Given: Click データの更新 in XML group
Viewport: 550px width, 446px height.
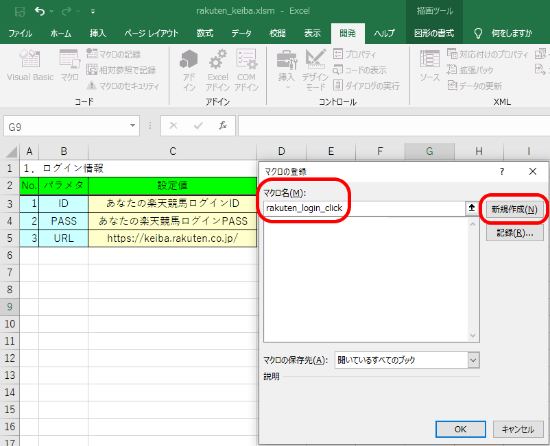Looking at the screenshot, I should click(x=475, y=86).
